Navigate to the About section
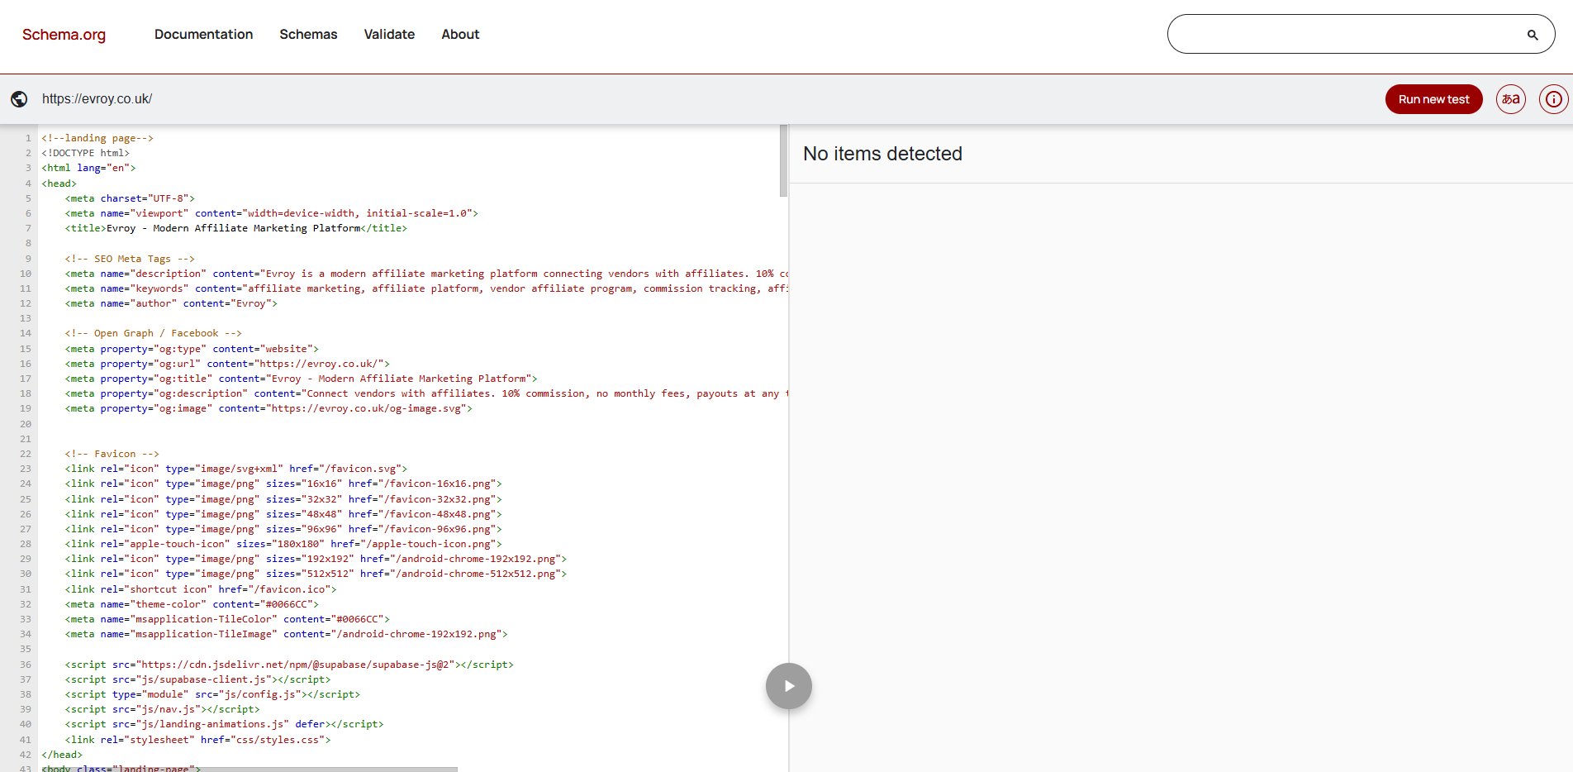 (x=460, y=34)
